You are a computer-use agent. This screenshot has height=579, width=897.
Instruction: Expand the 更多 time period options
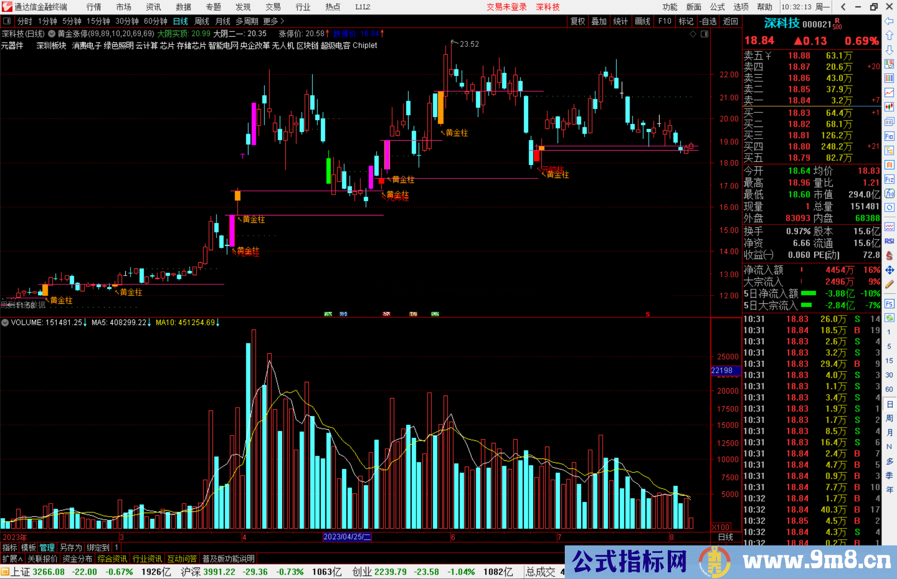273,21
